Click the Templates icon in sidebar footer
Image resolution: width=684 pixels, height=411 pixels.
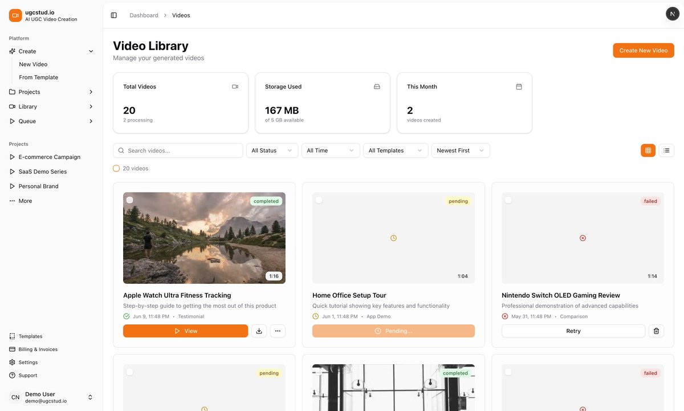(x=13, y=336)
